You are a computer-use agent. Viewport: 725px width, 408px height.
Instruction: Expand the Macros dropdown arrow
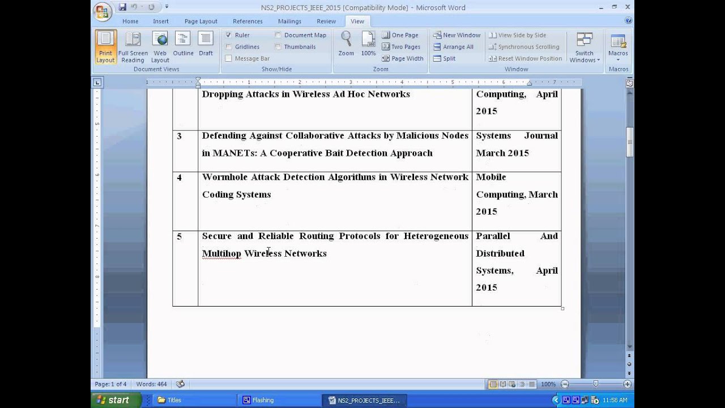pyautogui.click(x=618, y=60)
